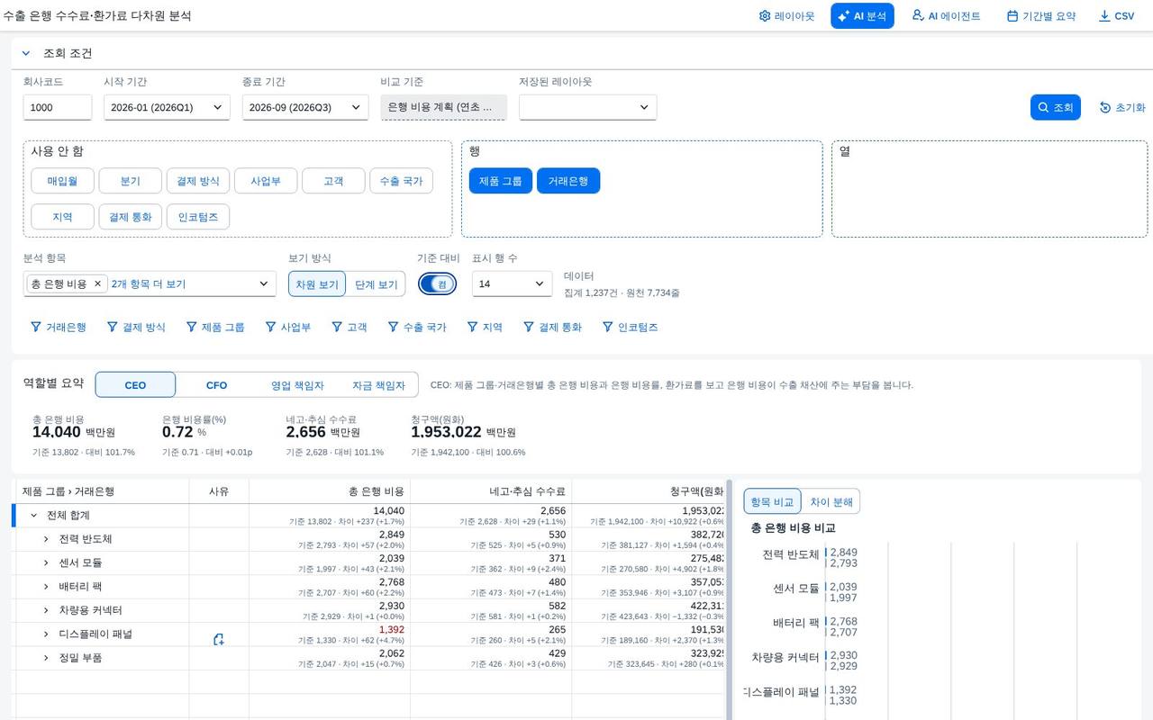The image size is (1153, 720).
Task: Open the 거래은행 filter funnel icon
Action: coord(36,327)
